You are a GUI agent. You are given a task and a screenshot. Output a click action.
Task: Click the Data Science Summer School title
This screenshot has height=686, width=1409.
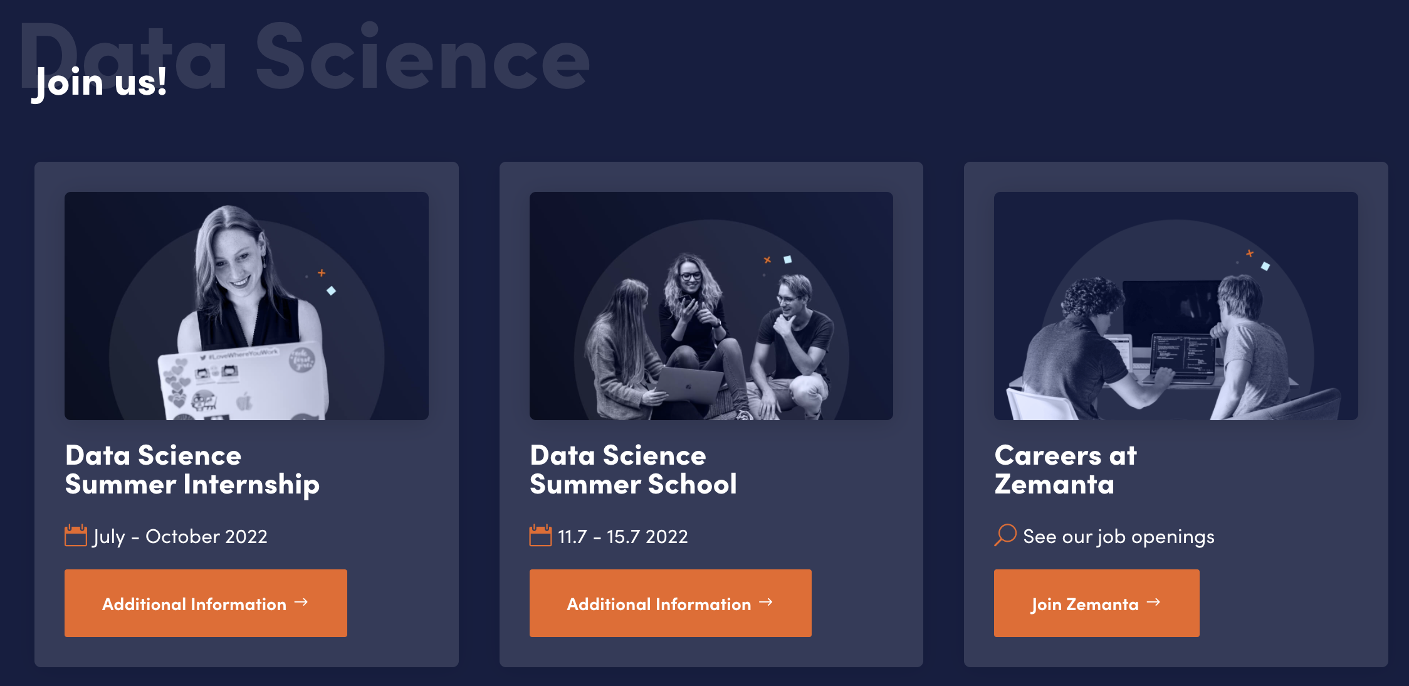(634, 469)
